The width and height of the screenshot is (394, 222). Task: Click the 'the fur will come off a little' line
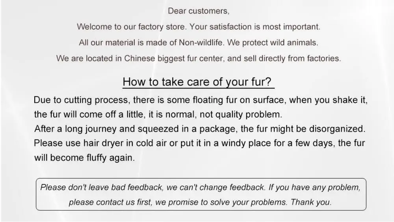[158, 114]
